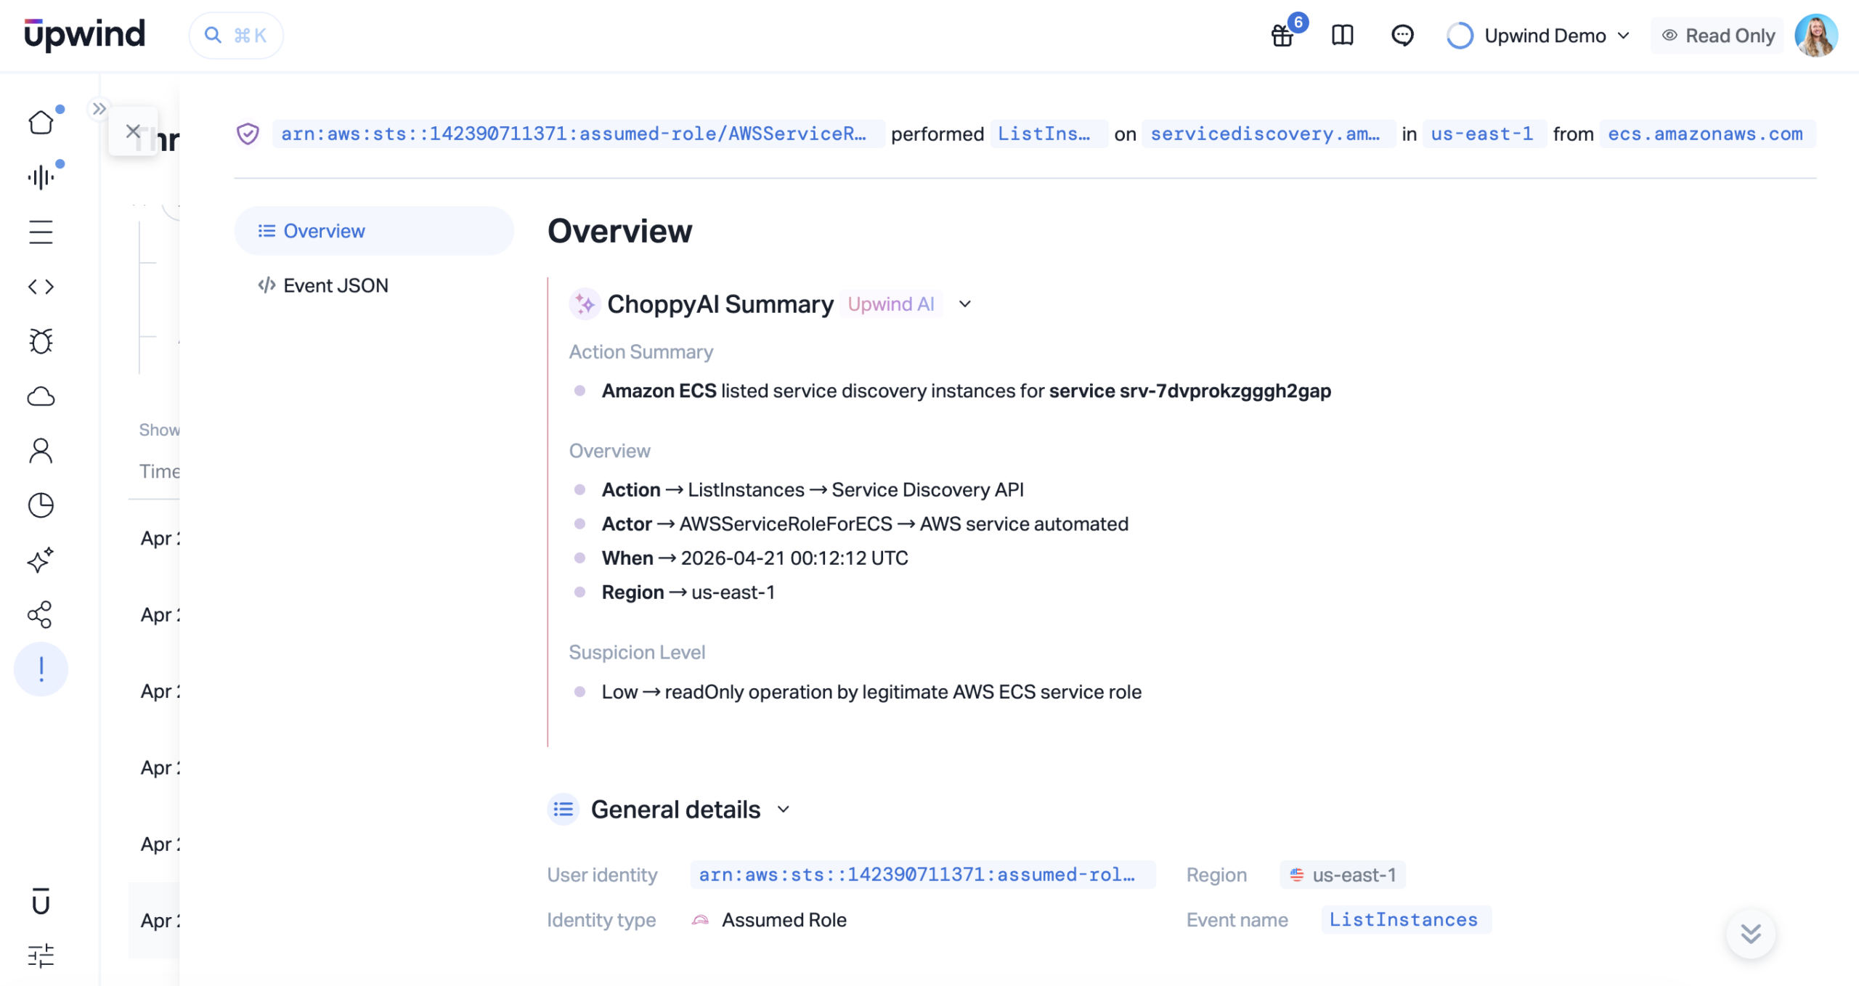Click the Upwind AI tag
This screenshot has height=986, width=1859.
891,304
